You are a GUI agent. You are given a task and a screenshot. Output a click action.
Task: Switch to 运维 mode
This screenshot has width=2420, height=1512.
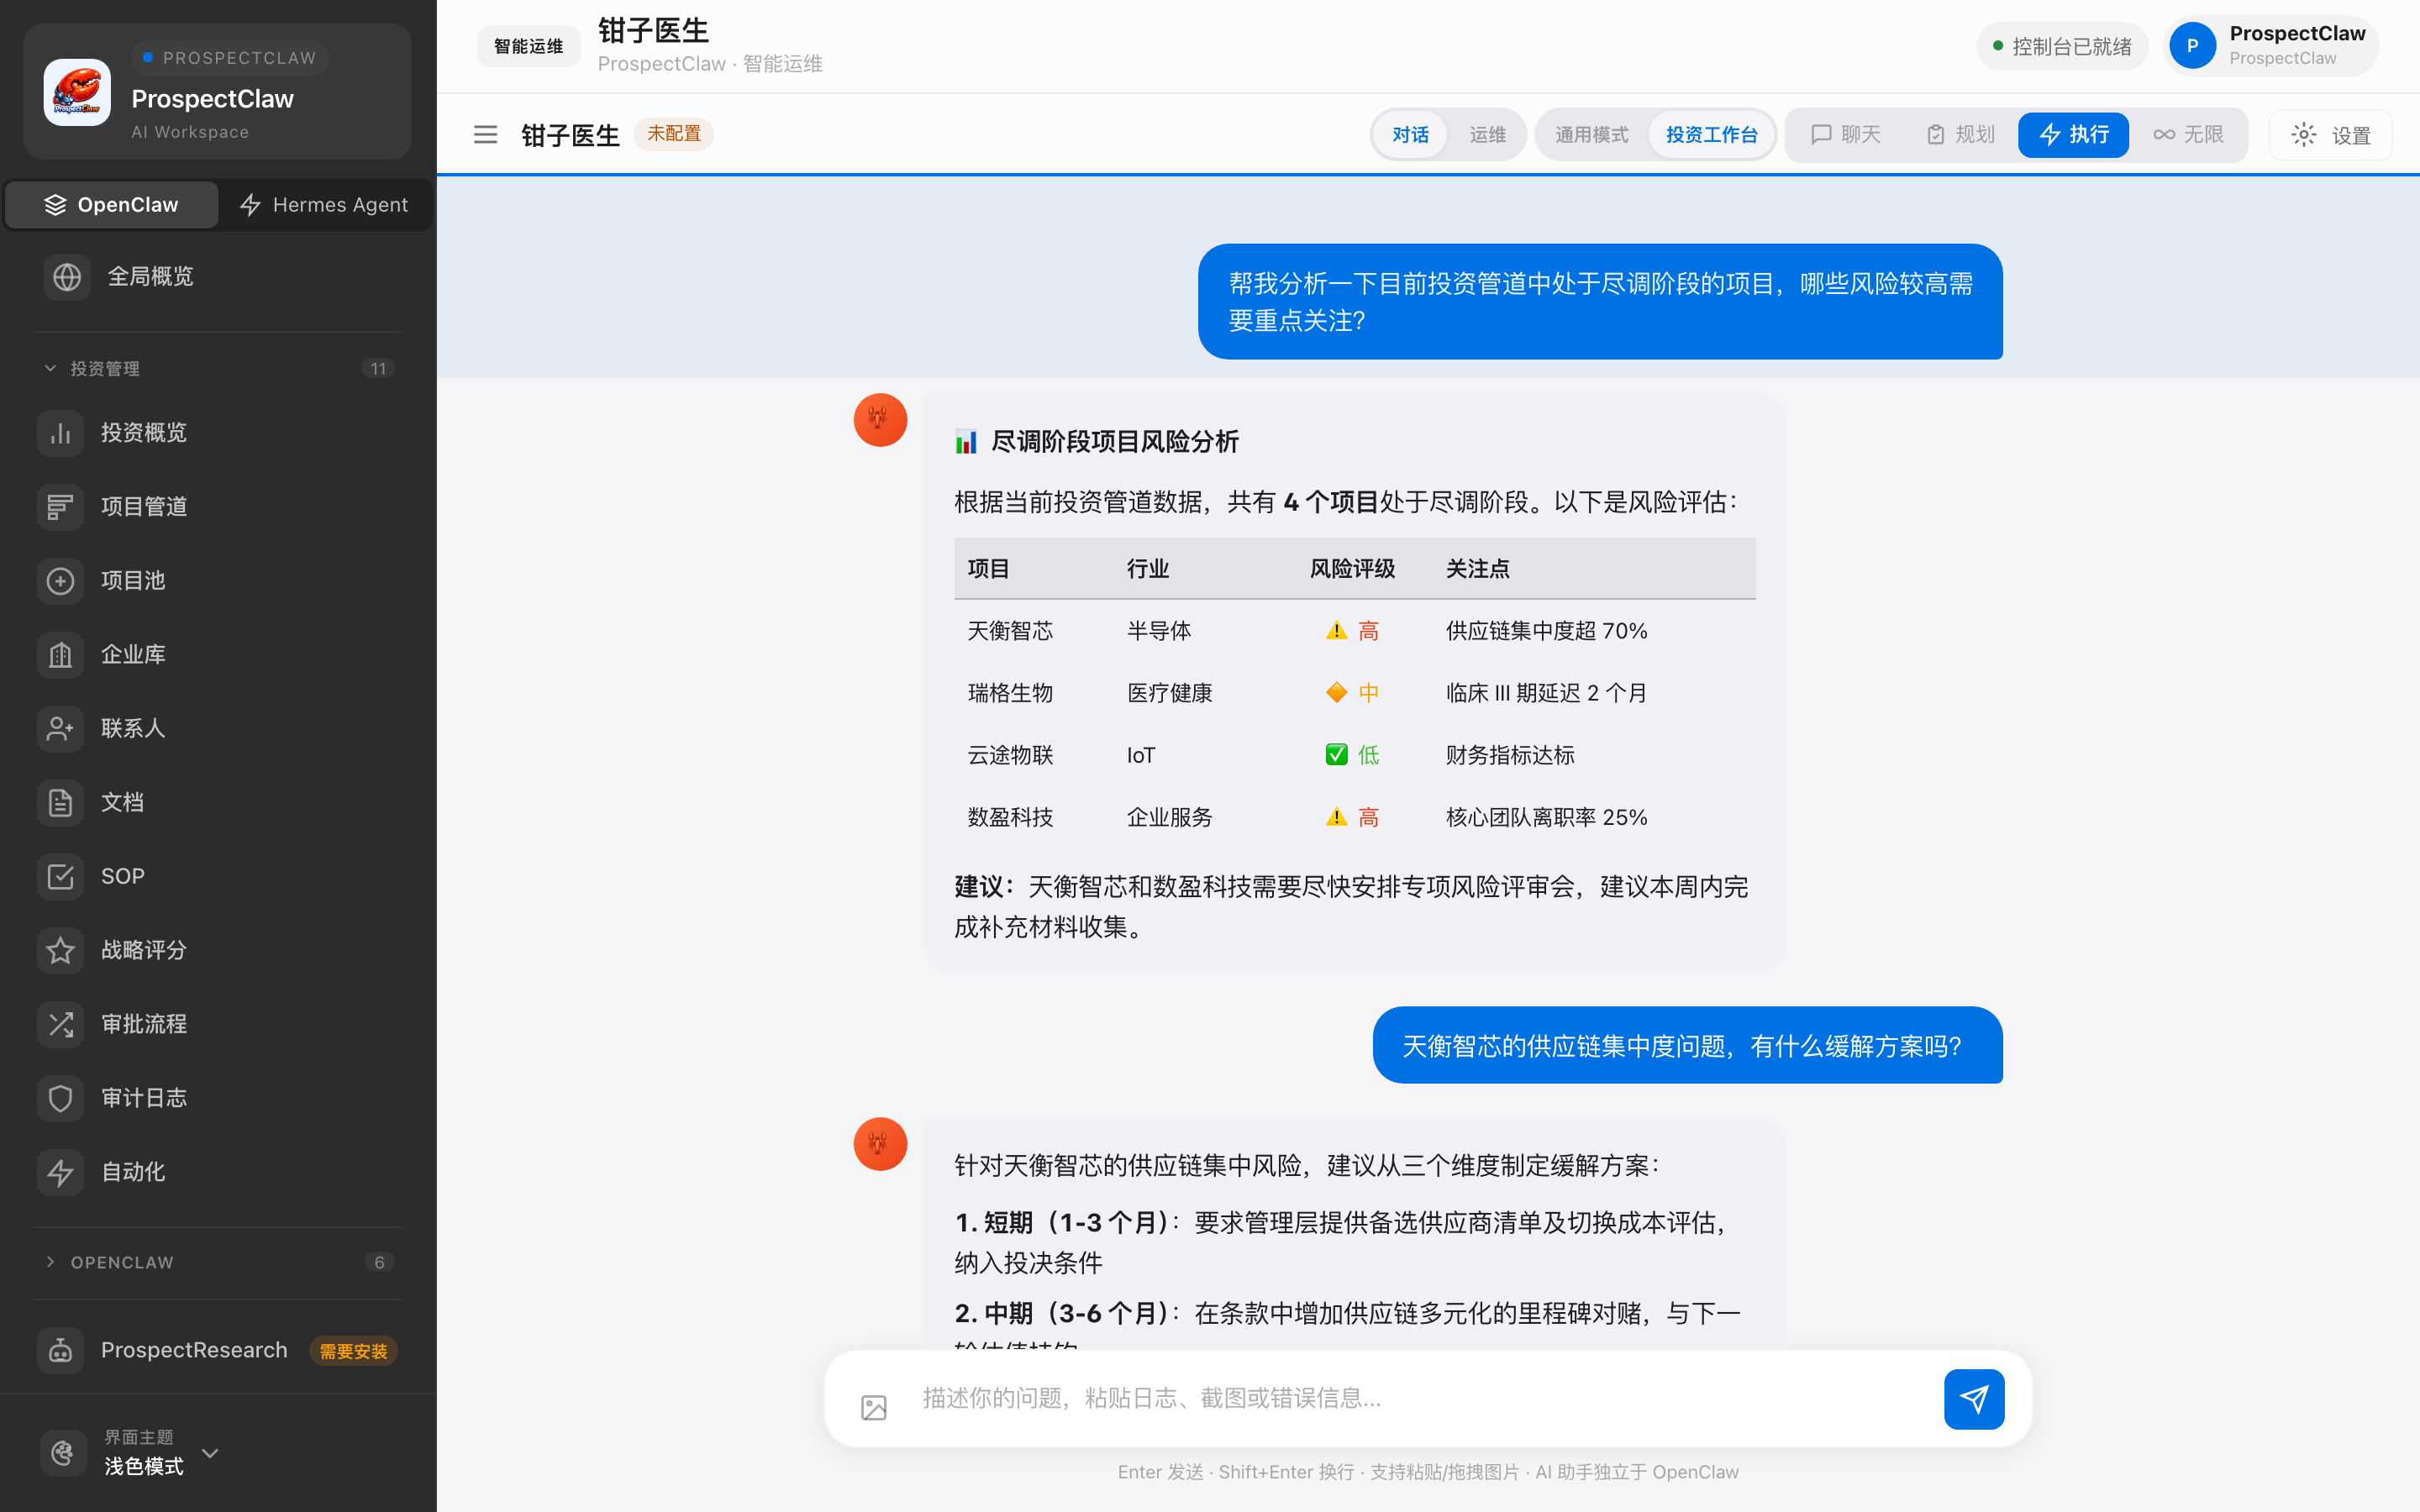pos(1487,134)
